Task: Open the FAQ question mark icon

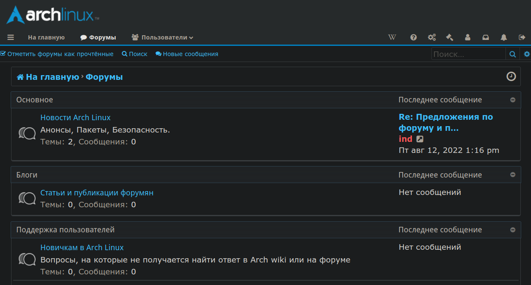Action: [x=414, y=37]
